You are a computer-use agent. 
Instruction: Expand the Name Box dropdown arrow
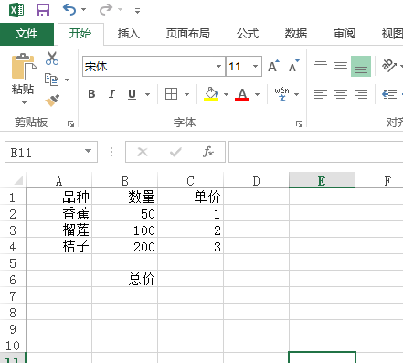point(88,151)
